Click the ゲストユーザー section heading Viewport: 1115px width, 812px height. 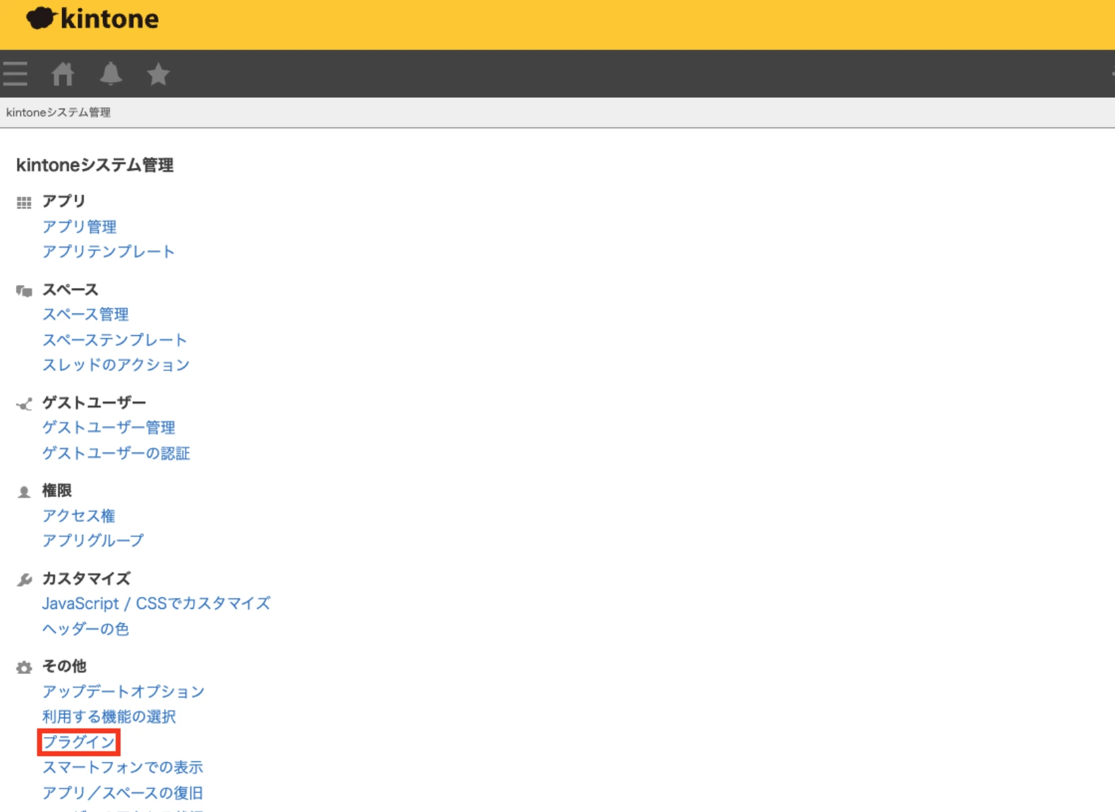pos(94,403)
